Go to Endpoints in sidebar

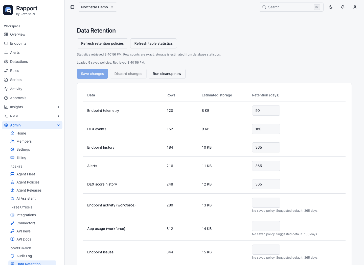(x=32, y=43)
